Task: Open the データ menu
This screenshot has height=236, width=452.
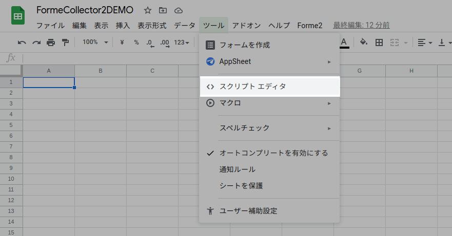Action: point(184,25)
